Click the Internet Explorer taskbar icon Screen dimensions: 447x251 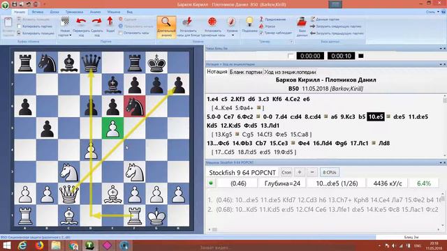pos(22,245)
